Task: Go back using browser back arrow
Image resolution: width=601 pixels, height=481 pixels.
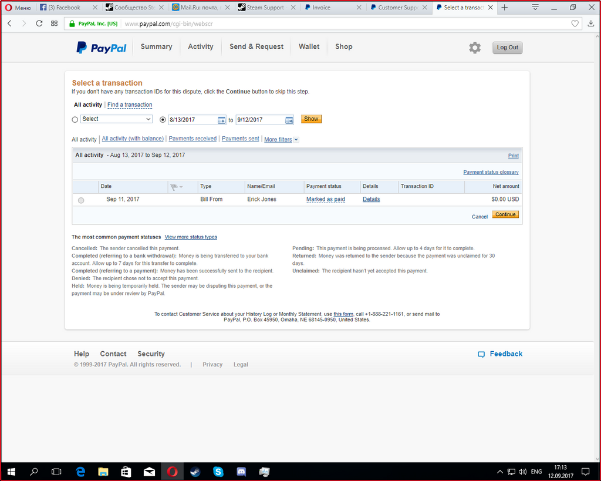Action: (9, 23)
